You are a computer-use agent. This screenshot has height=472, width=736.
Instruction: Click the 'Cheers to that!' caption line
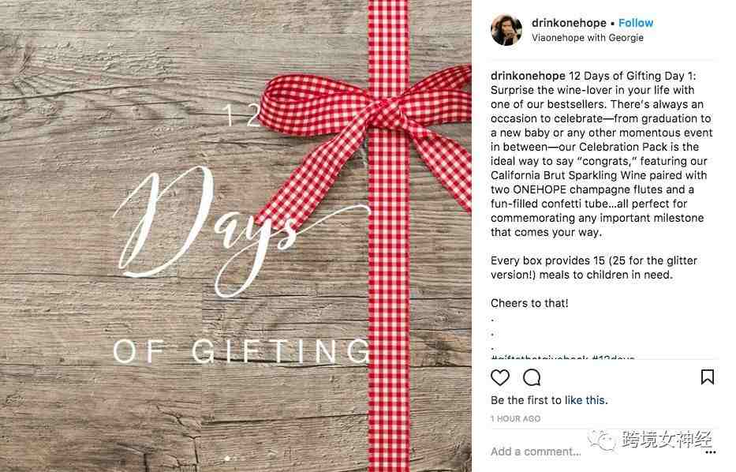point(529,303)
